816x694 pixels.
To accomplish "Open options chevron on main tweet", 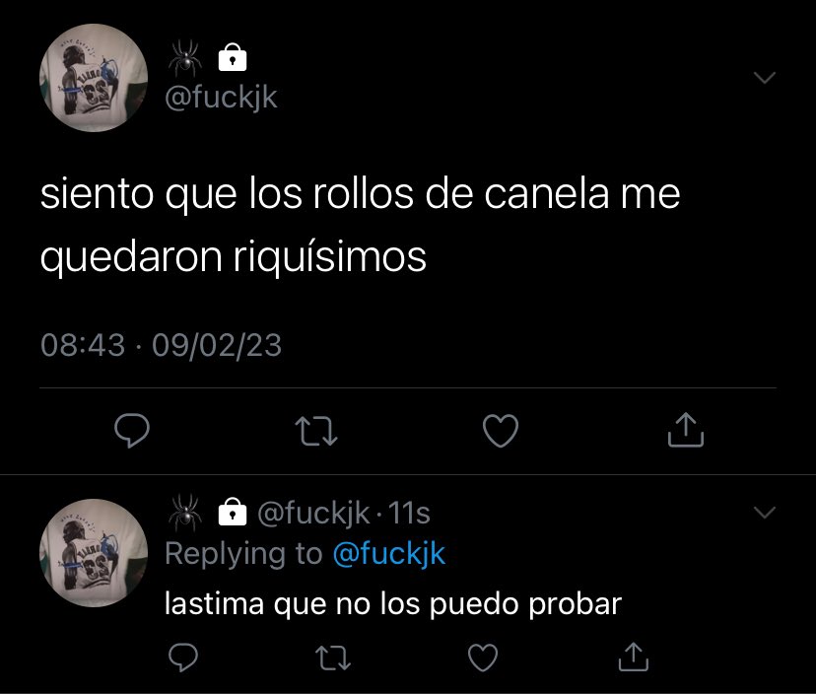I will click(x=765, y=78).
